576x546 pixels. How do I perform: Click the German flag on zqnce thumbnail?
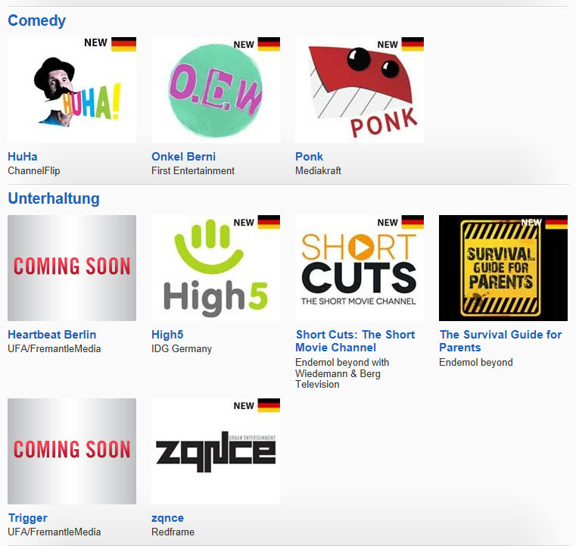tap(269, 405)
